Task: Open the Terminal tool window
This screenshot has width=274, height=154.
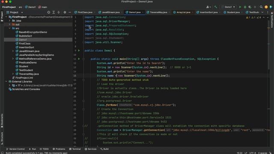Action: tap(75, 149)
